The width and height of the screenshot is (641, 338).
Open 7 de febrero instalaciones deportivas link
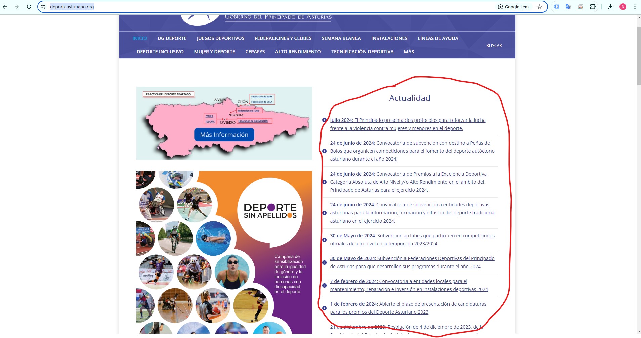409,285
